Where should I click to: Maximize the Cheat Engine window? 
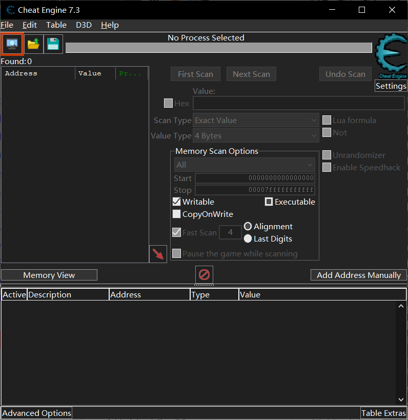(362, 10)
